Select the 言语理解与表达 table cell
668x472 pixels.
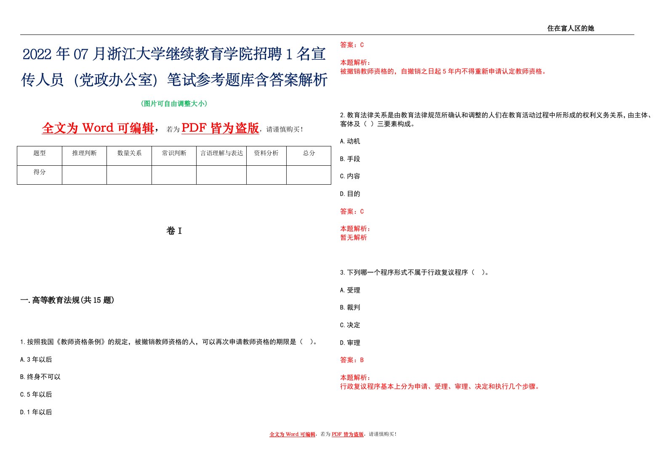[221, 156]
